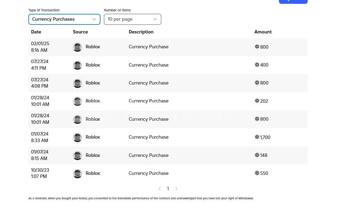Click Roblox avatar in 01/07/24 8:33 AM row
The image size is (337, 220).
[x=77, y=137]
